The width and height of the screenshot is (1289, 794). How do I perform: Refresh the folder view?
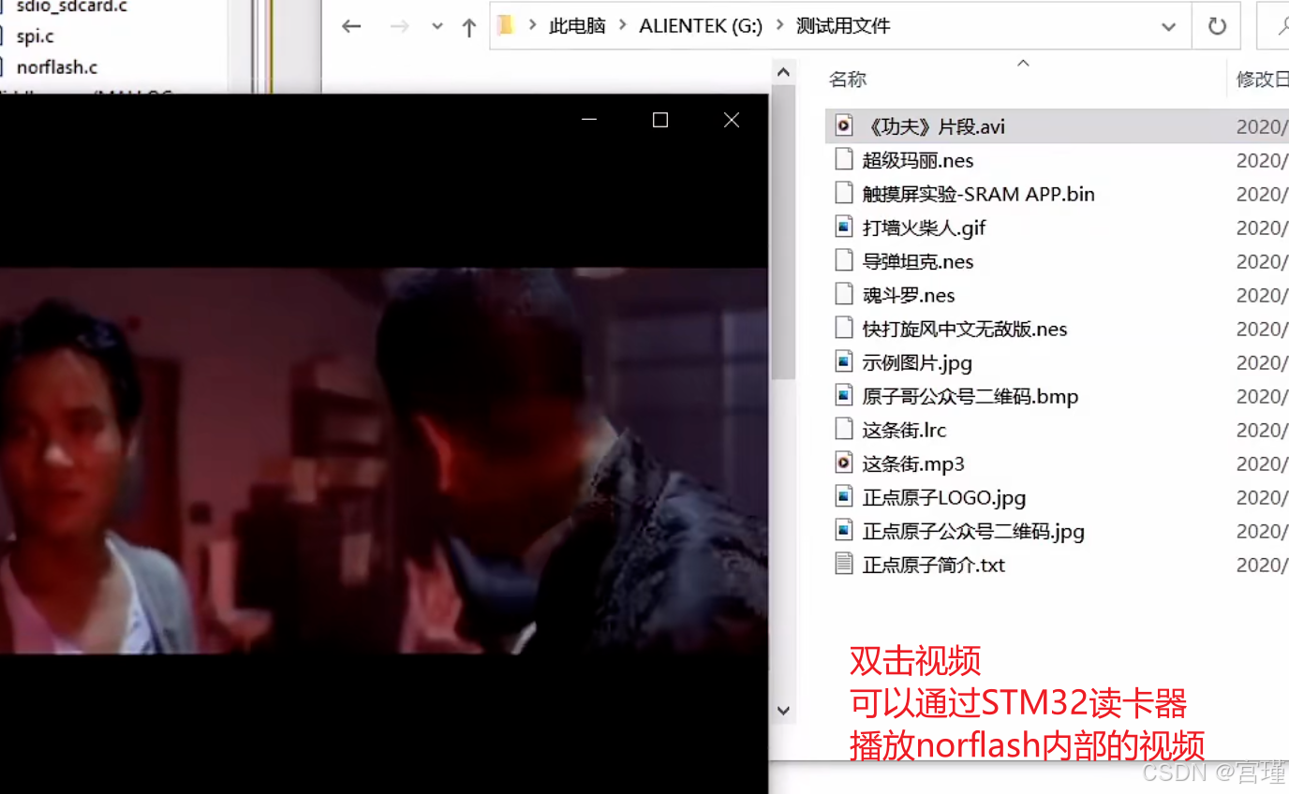1217,26
